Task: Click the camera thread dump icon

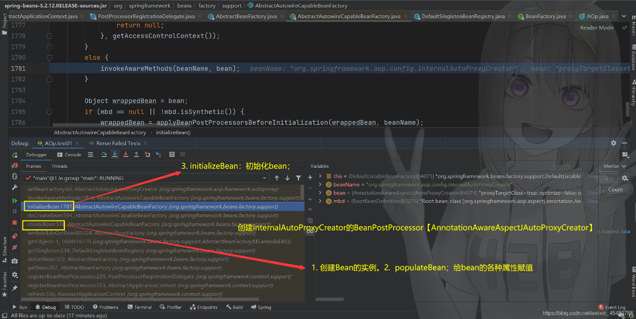Action: coord(15,261)
